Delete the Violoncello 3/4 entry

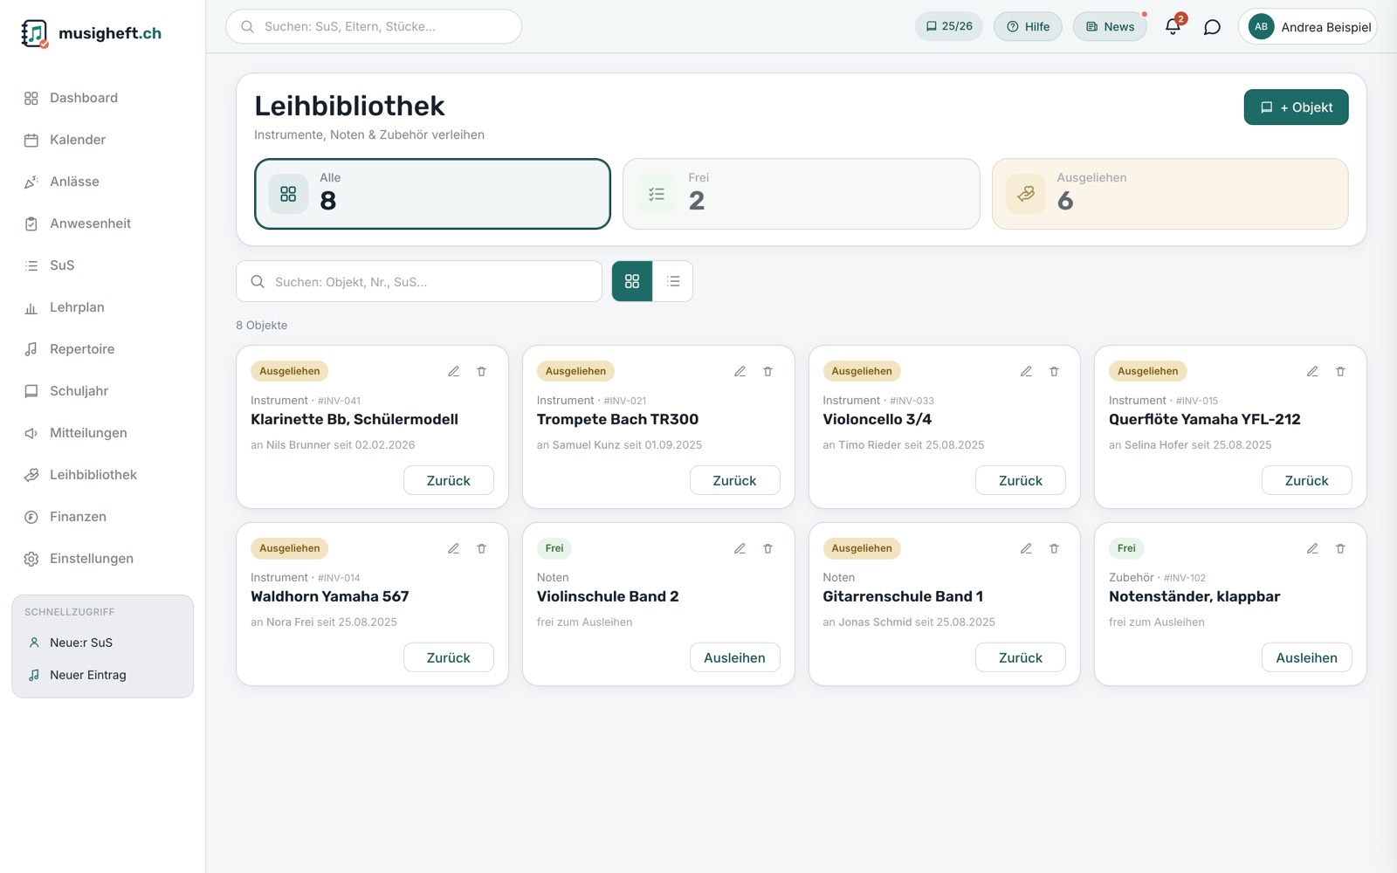1054,371
